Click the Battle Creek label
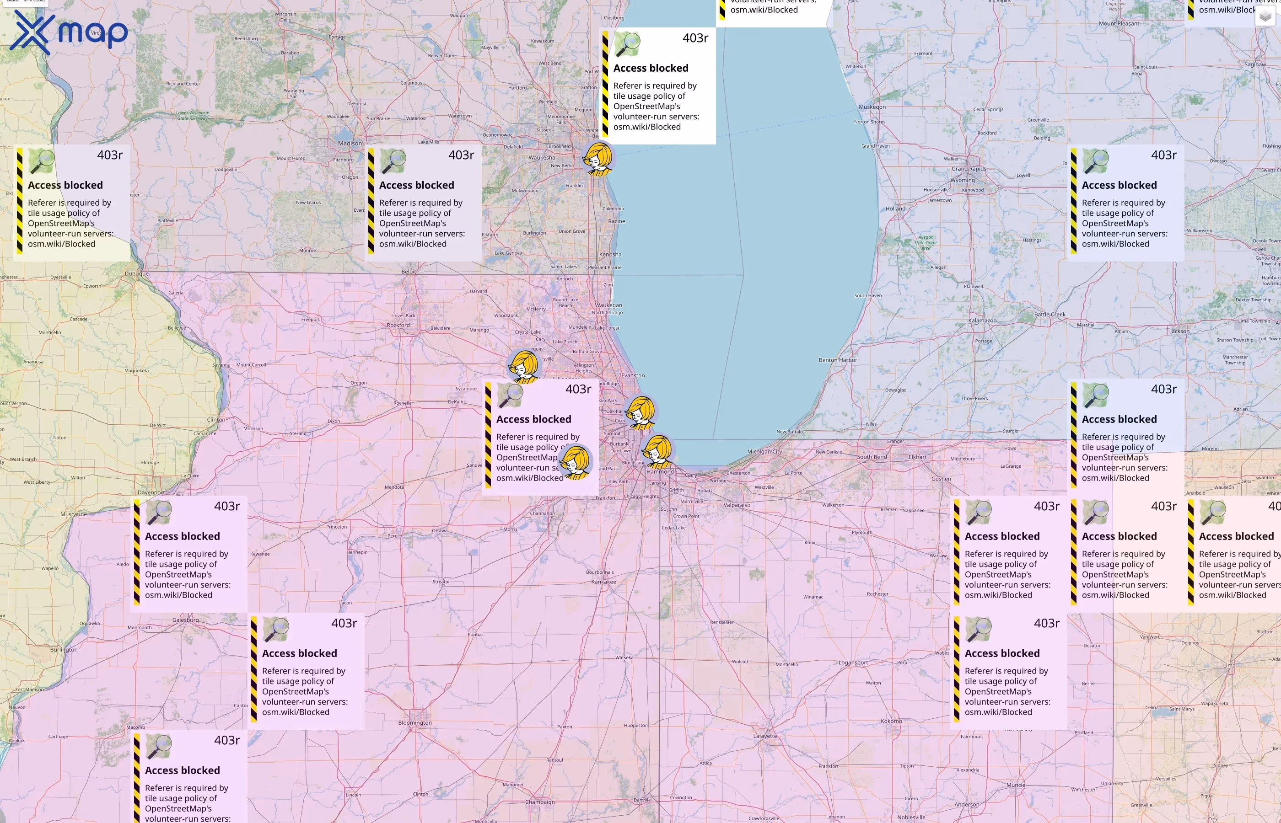 (1050, 314)
